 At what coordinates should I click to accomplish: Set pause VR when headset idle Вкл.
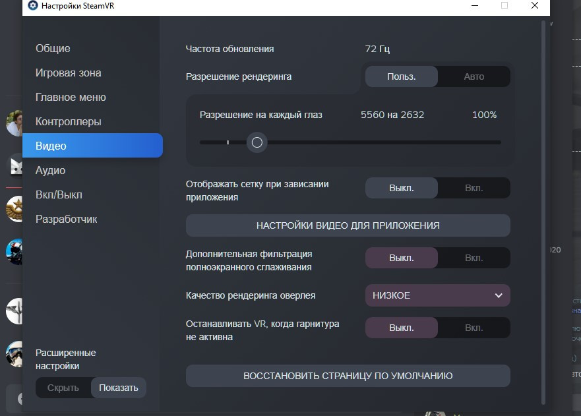(x=474, y=328)
